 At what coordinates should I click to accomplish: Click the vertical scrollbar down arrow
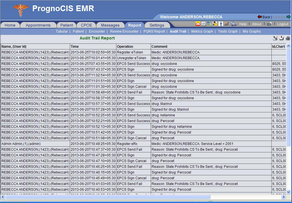[288, 192]
